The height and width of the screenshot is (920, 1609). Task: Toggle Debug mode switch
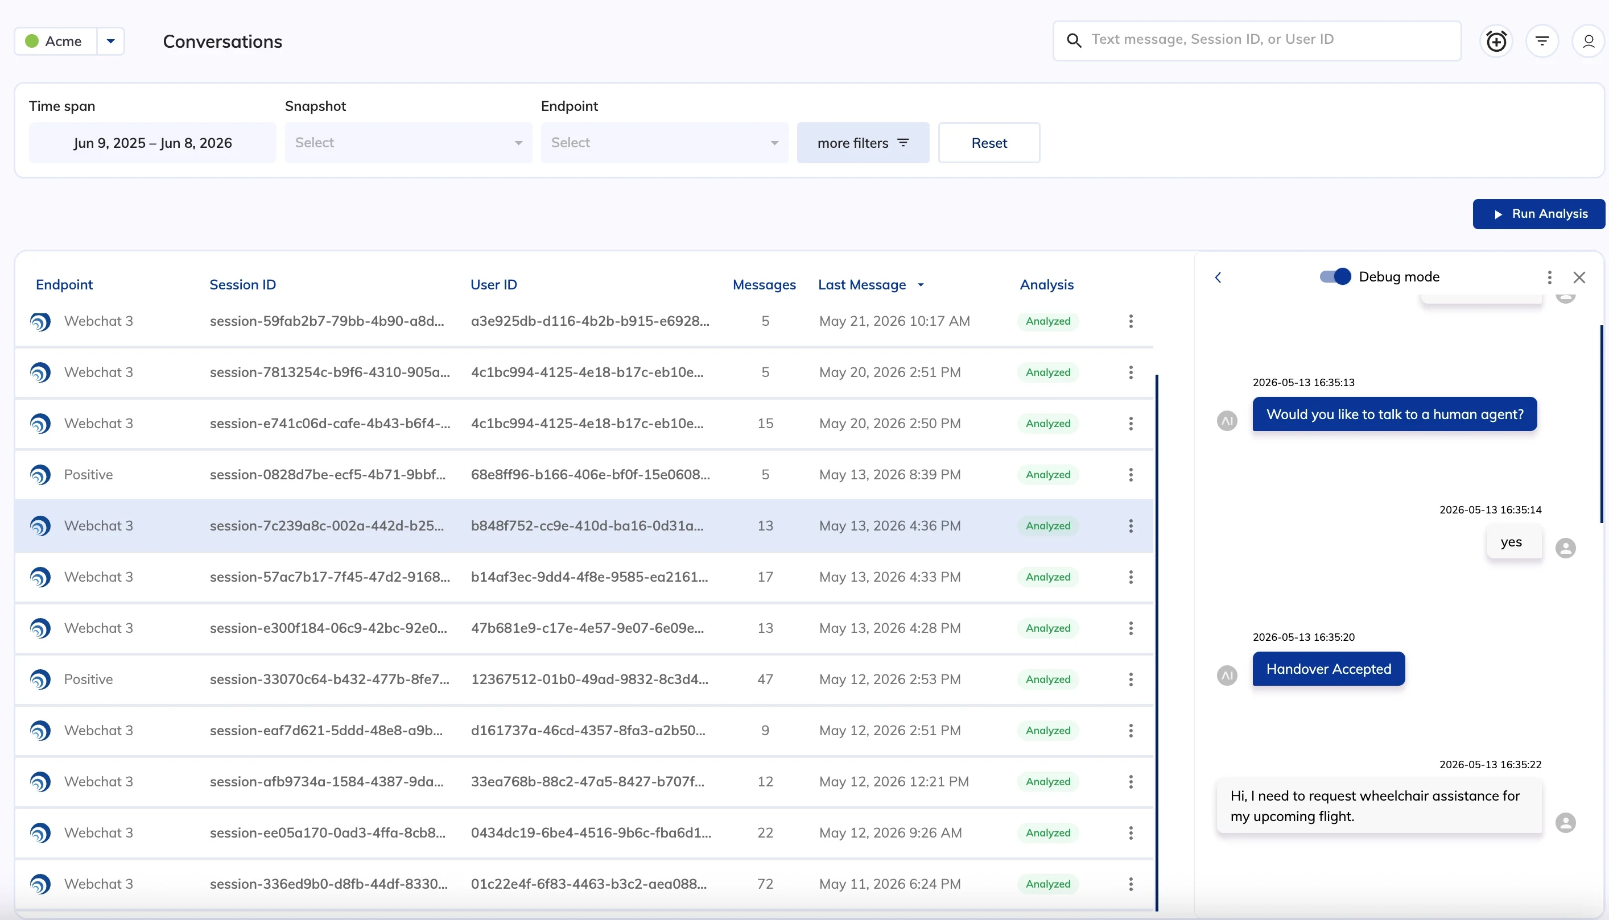point(1335,277)
